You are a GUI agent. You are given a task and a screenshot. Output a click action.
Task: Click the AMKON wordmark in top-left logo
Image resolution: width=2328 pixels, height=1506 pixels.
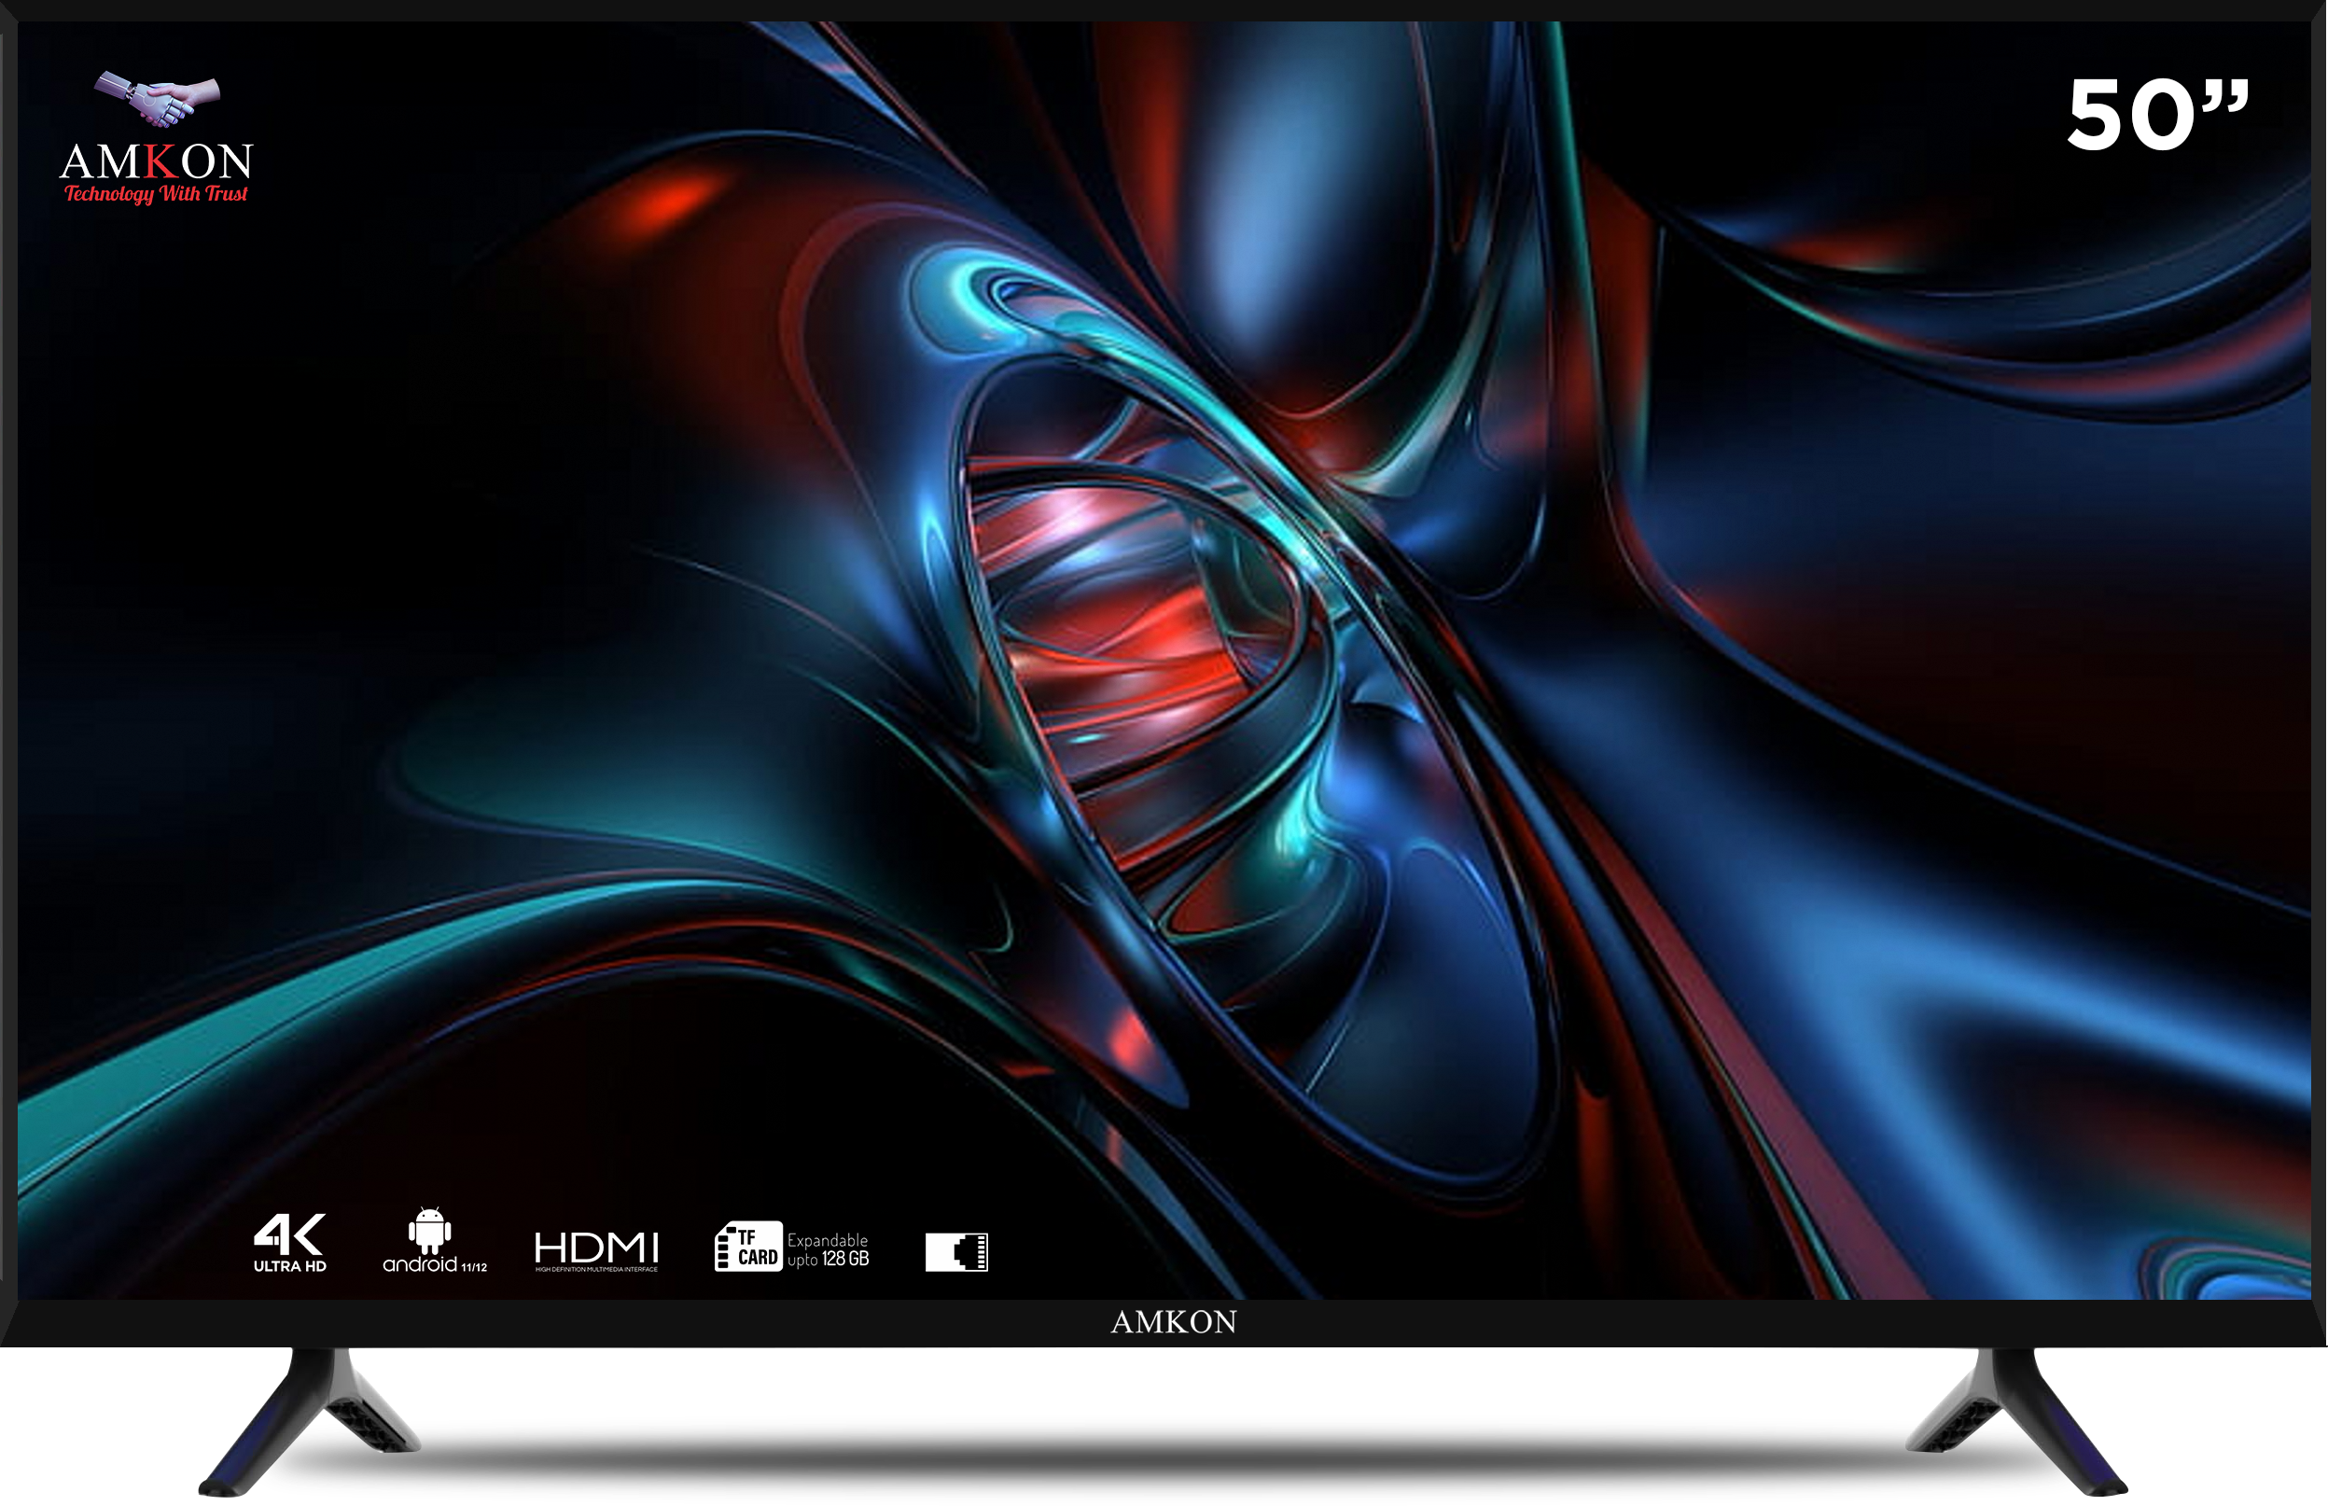[x=157, y=161]
